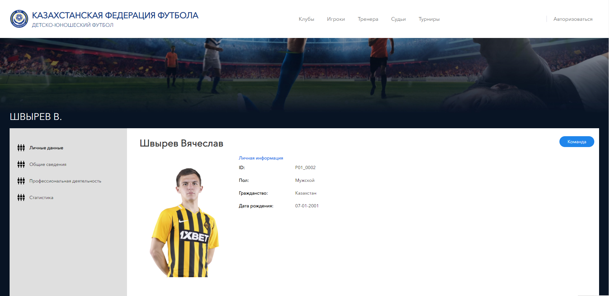Click the icon beside Профессиональная деятельность
This screenshot has width=609, height=296.
tap(21, 181)
